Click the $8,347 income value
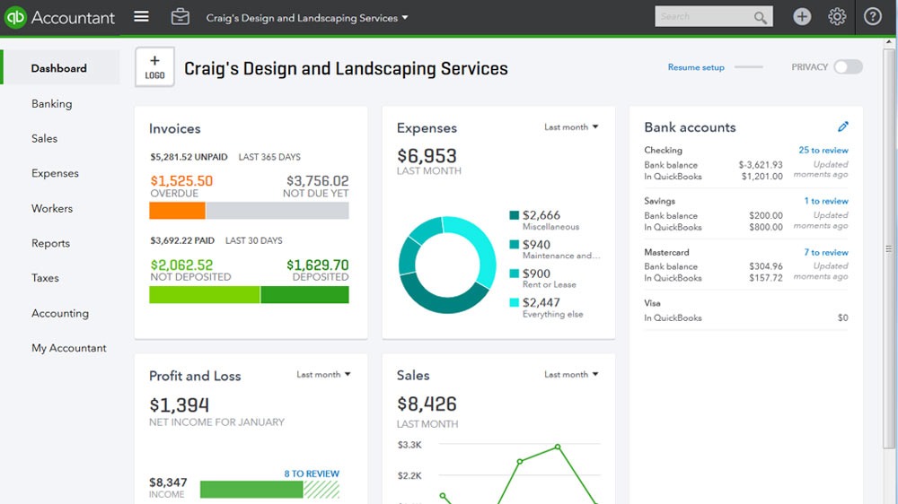Image resolution: width=898 pixels, height=504 pixels. click(x=168, y=482)
